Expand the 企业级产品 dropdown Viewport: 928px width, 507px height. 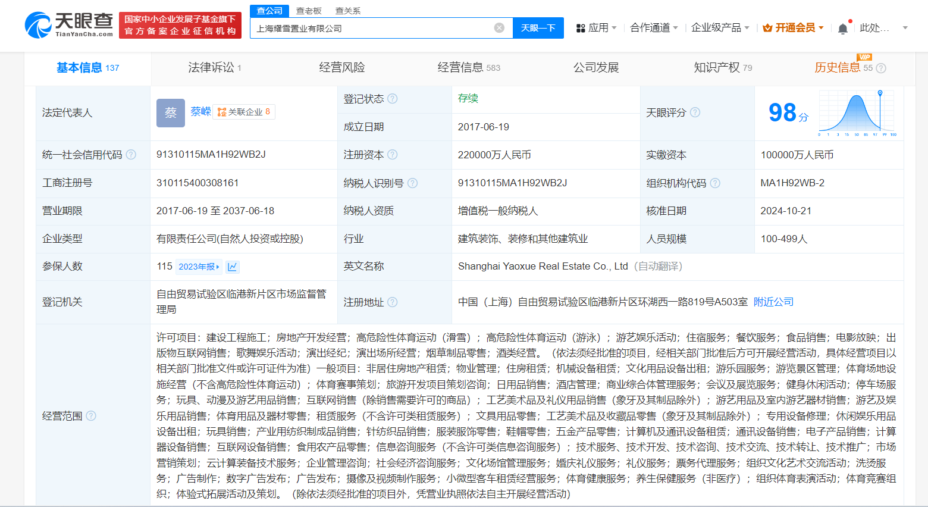coord(716,27)
